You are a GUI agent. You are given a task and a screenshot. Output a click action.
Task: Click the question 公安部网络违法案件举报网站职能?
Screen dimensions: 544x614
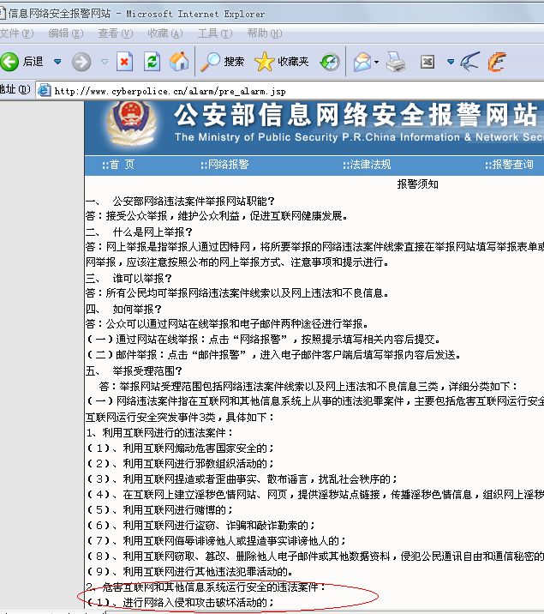click(194, 202)
